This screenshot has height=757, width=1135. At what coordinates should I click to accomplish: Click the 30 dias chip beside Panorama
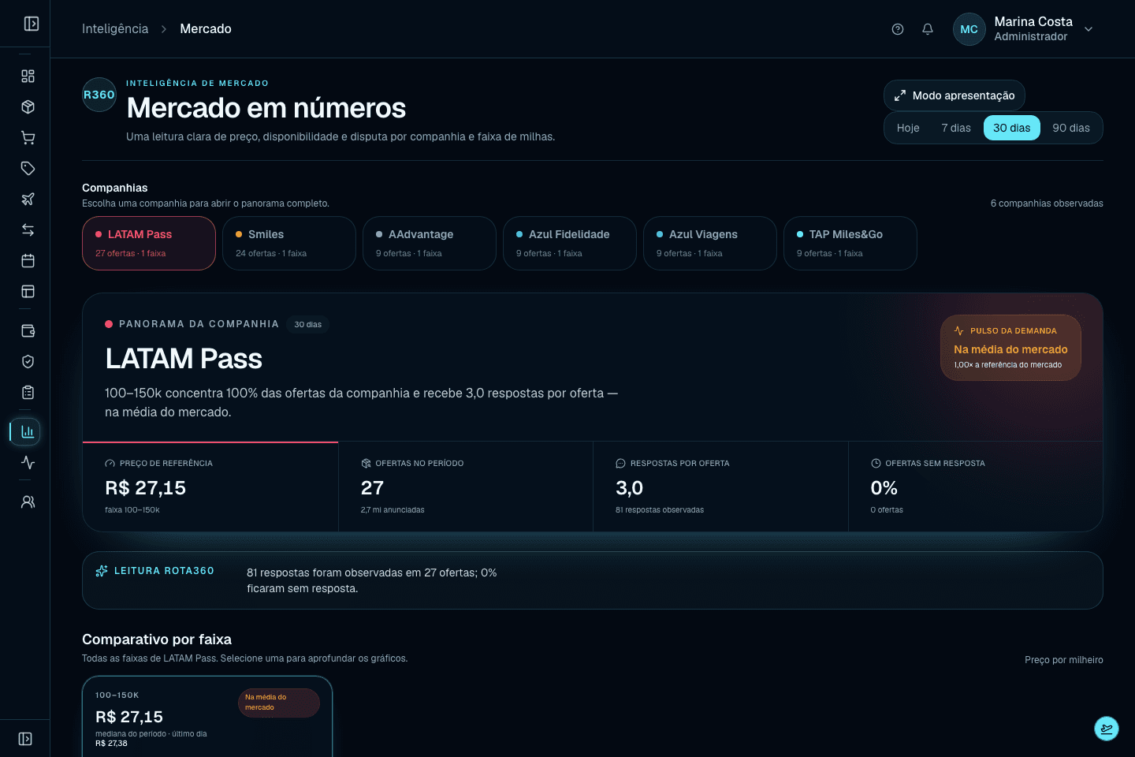(308, 325)
